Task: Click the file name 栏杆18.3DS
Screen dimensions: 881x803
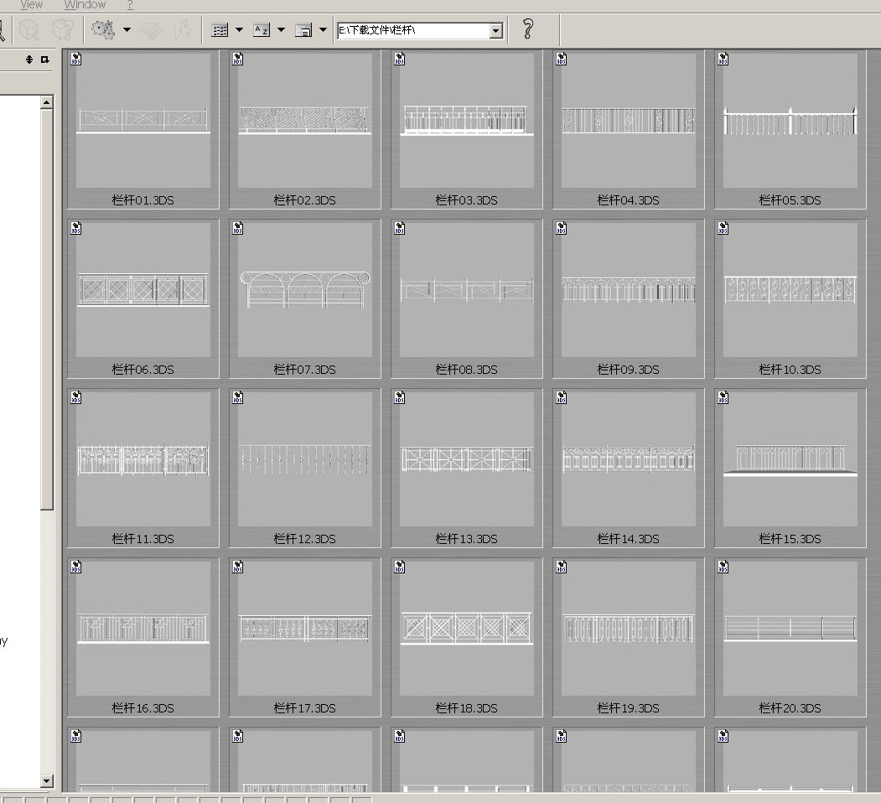Action: click(x=467, y=708)
